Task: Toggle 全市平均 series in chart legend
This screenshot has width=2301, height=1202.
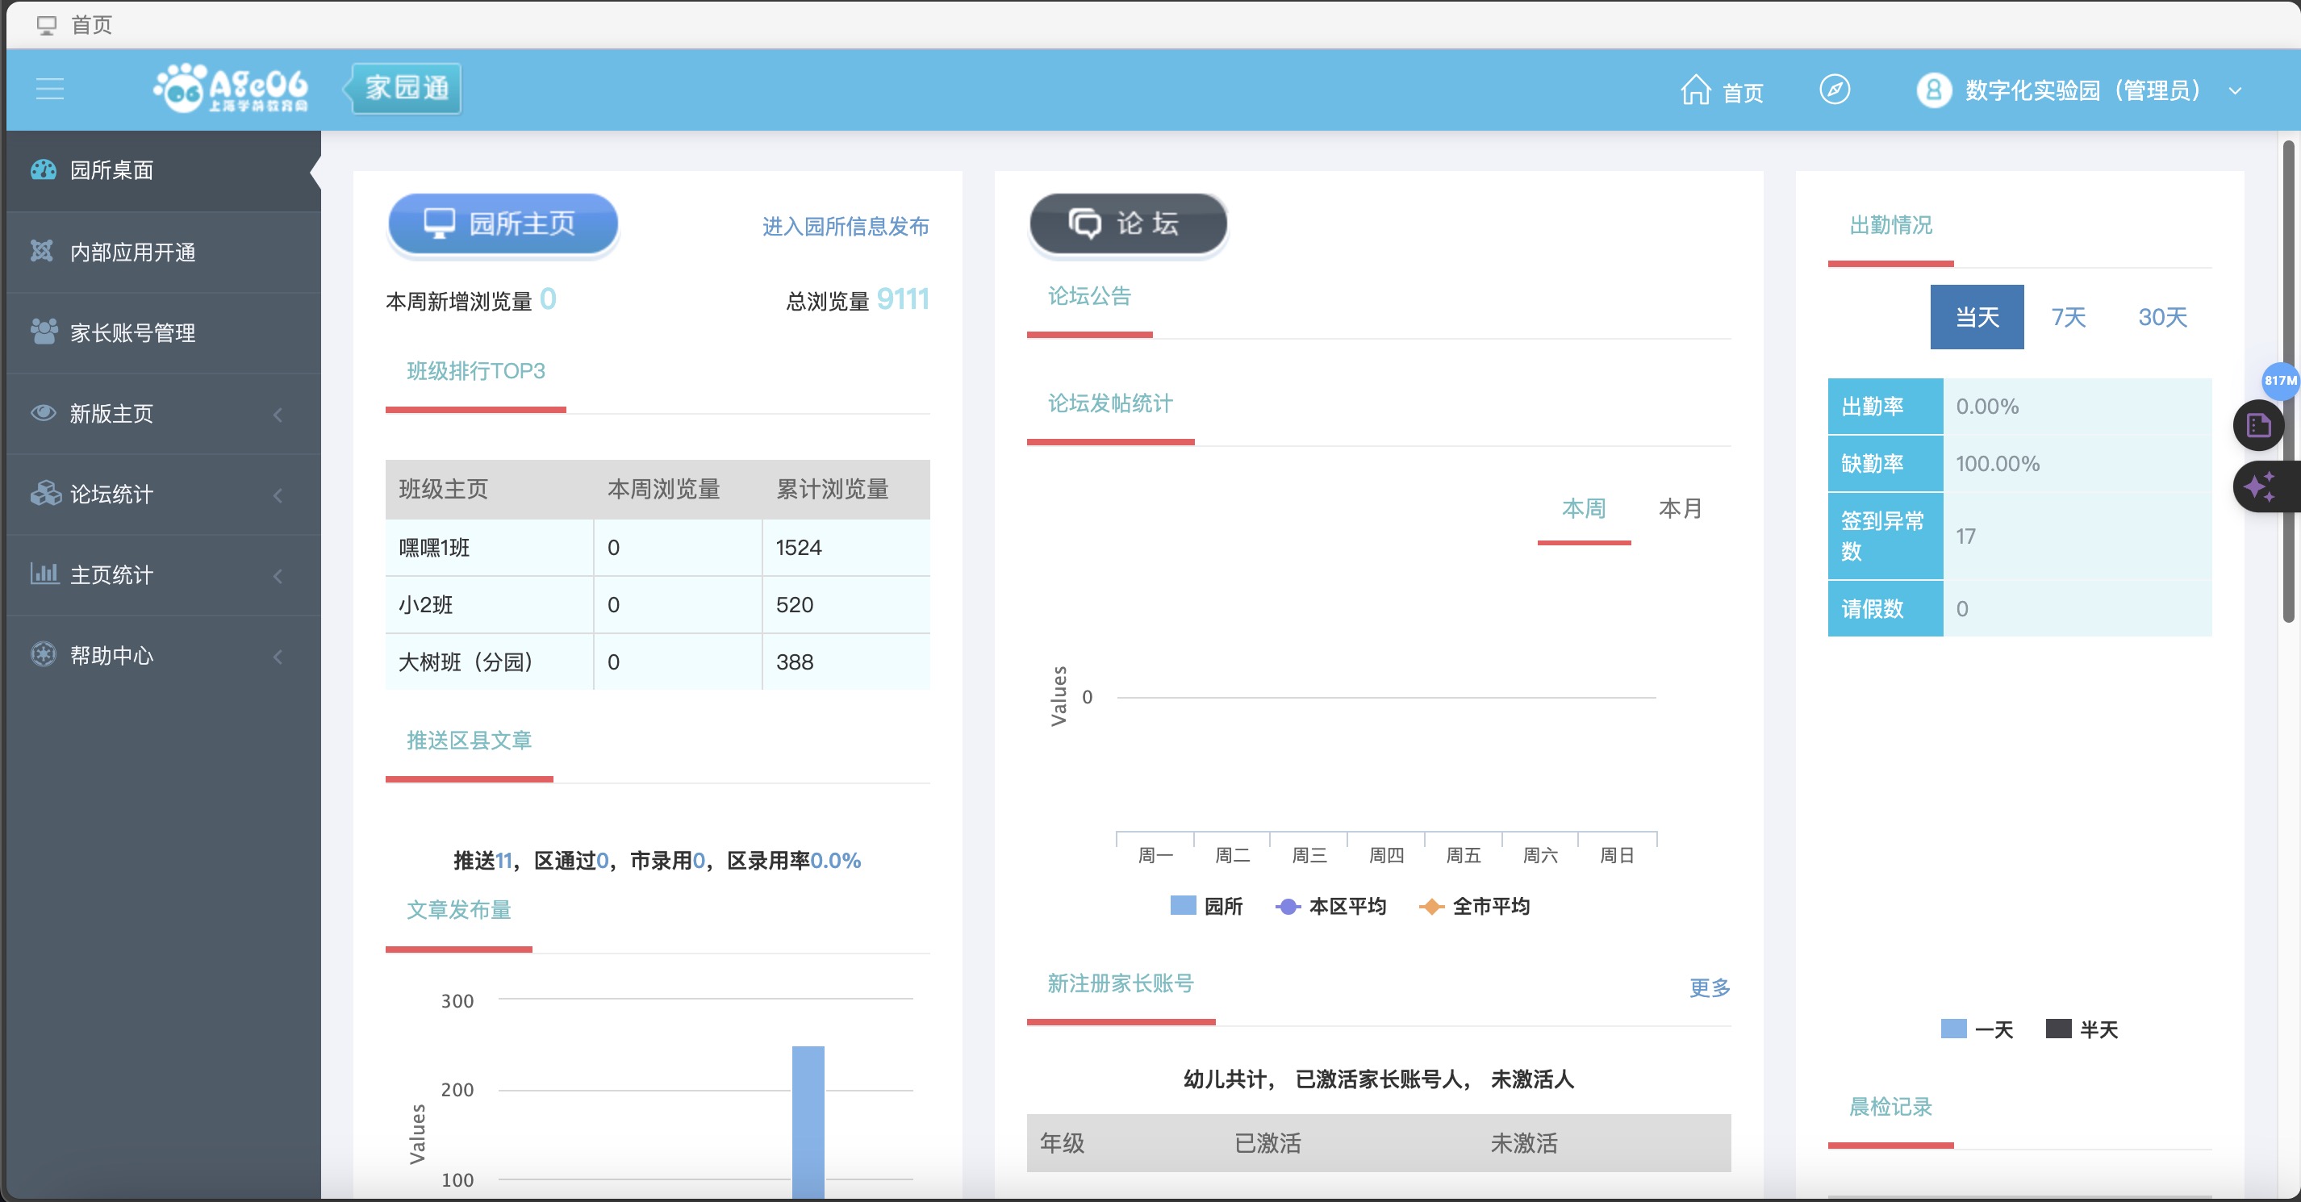Action: [x=1474, y=907]
